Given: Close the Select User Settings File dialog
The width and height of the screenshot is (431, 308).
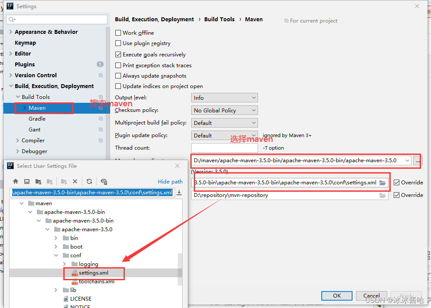Looking at the screenshot, I should pos(177,166).
